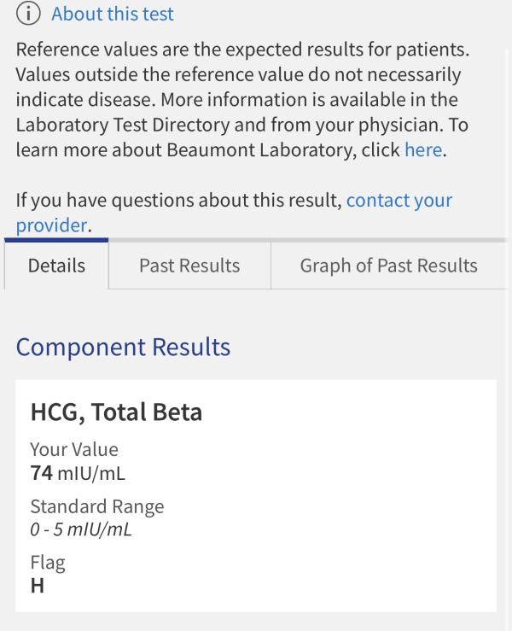The height and width of the screenshot is (631, 512).
Task: Click 'contact your' link text
Action: (399, 200)
